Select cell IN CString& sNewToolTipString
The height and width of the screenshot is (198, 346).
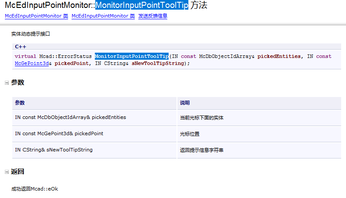pos(94,150)
